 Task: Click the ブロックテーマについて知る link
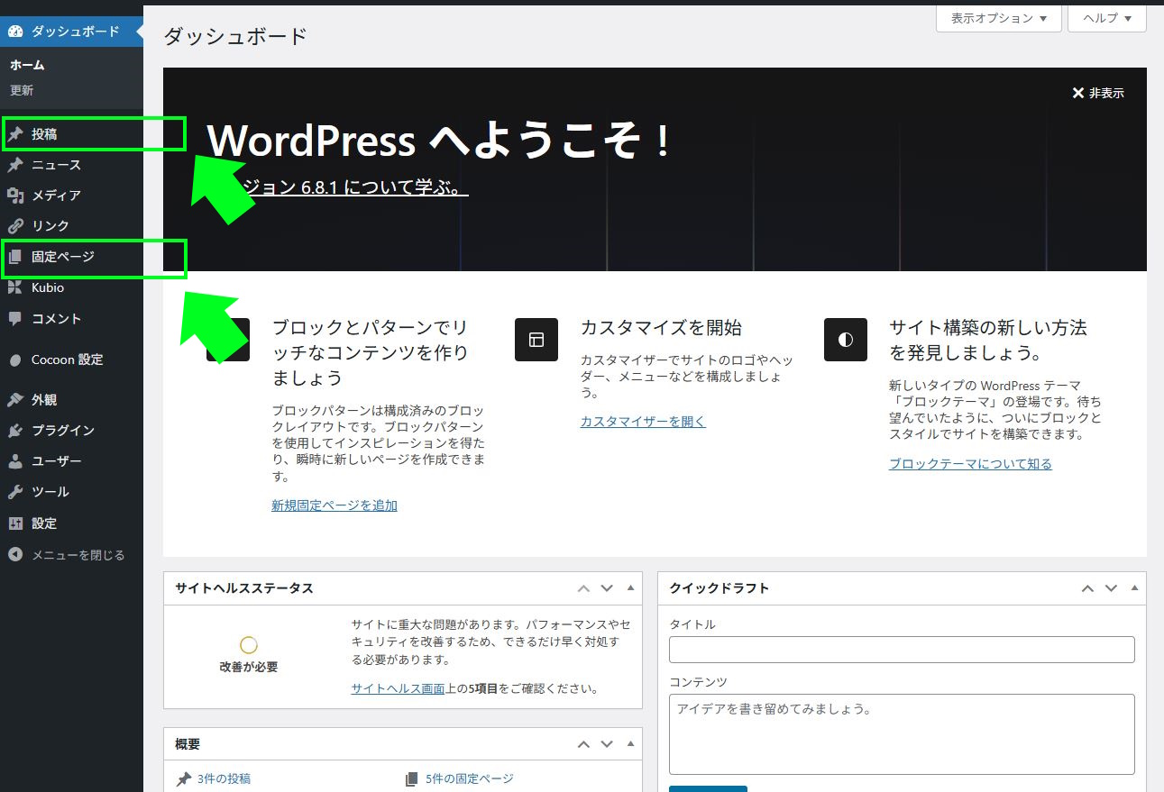pos(970,464)
